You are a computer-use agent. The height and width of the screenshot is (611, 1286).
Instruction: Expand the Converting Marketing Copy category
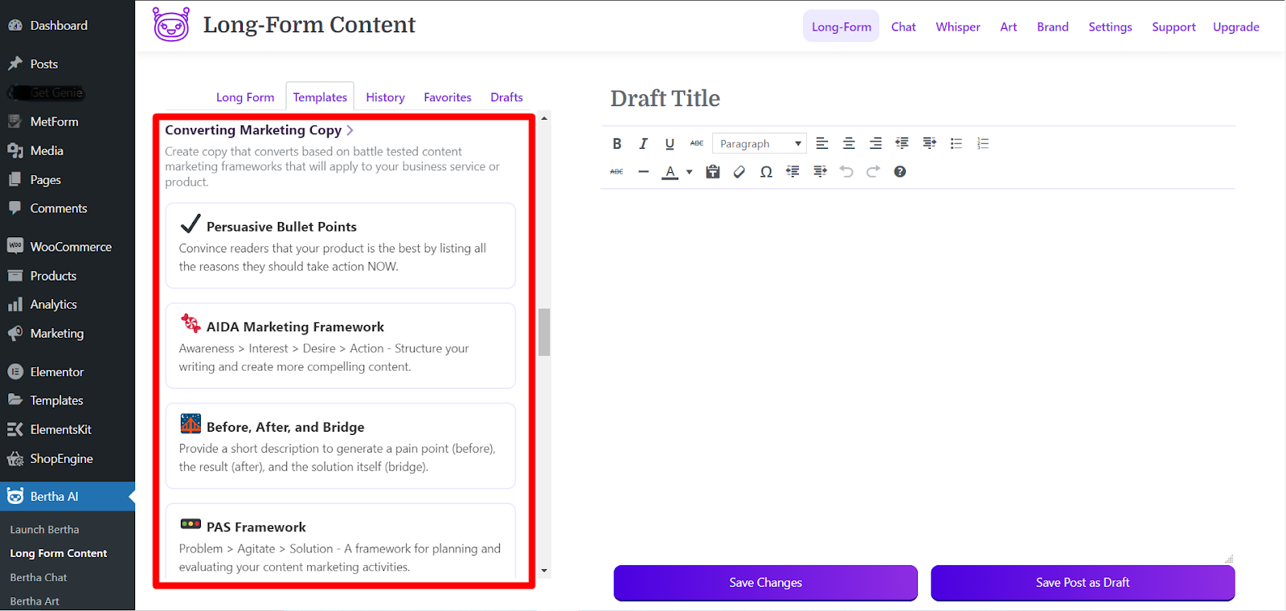pyautogui.click(x=259, y=130)
